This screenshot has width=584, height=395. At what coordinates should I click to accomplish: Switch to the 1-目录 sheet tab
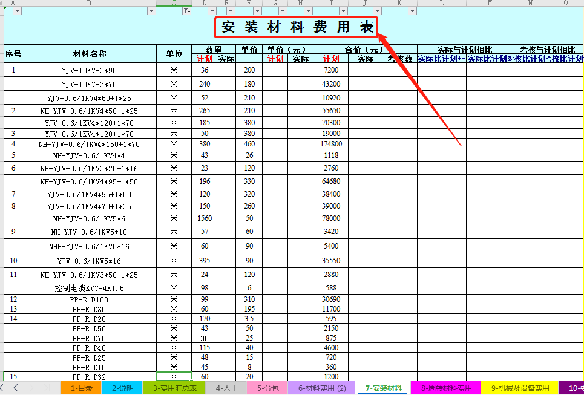(x=77, y=388)
